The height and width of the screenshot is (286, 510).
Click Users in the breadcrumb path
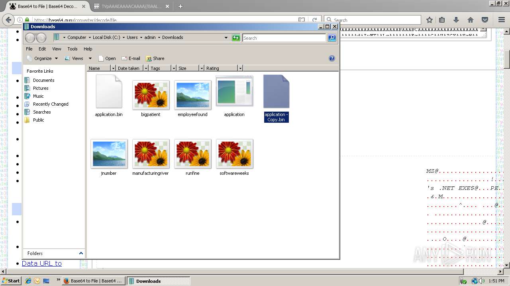coord(132,37)
